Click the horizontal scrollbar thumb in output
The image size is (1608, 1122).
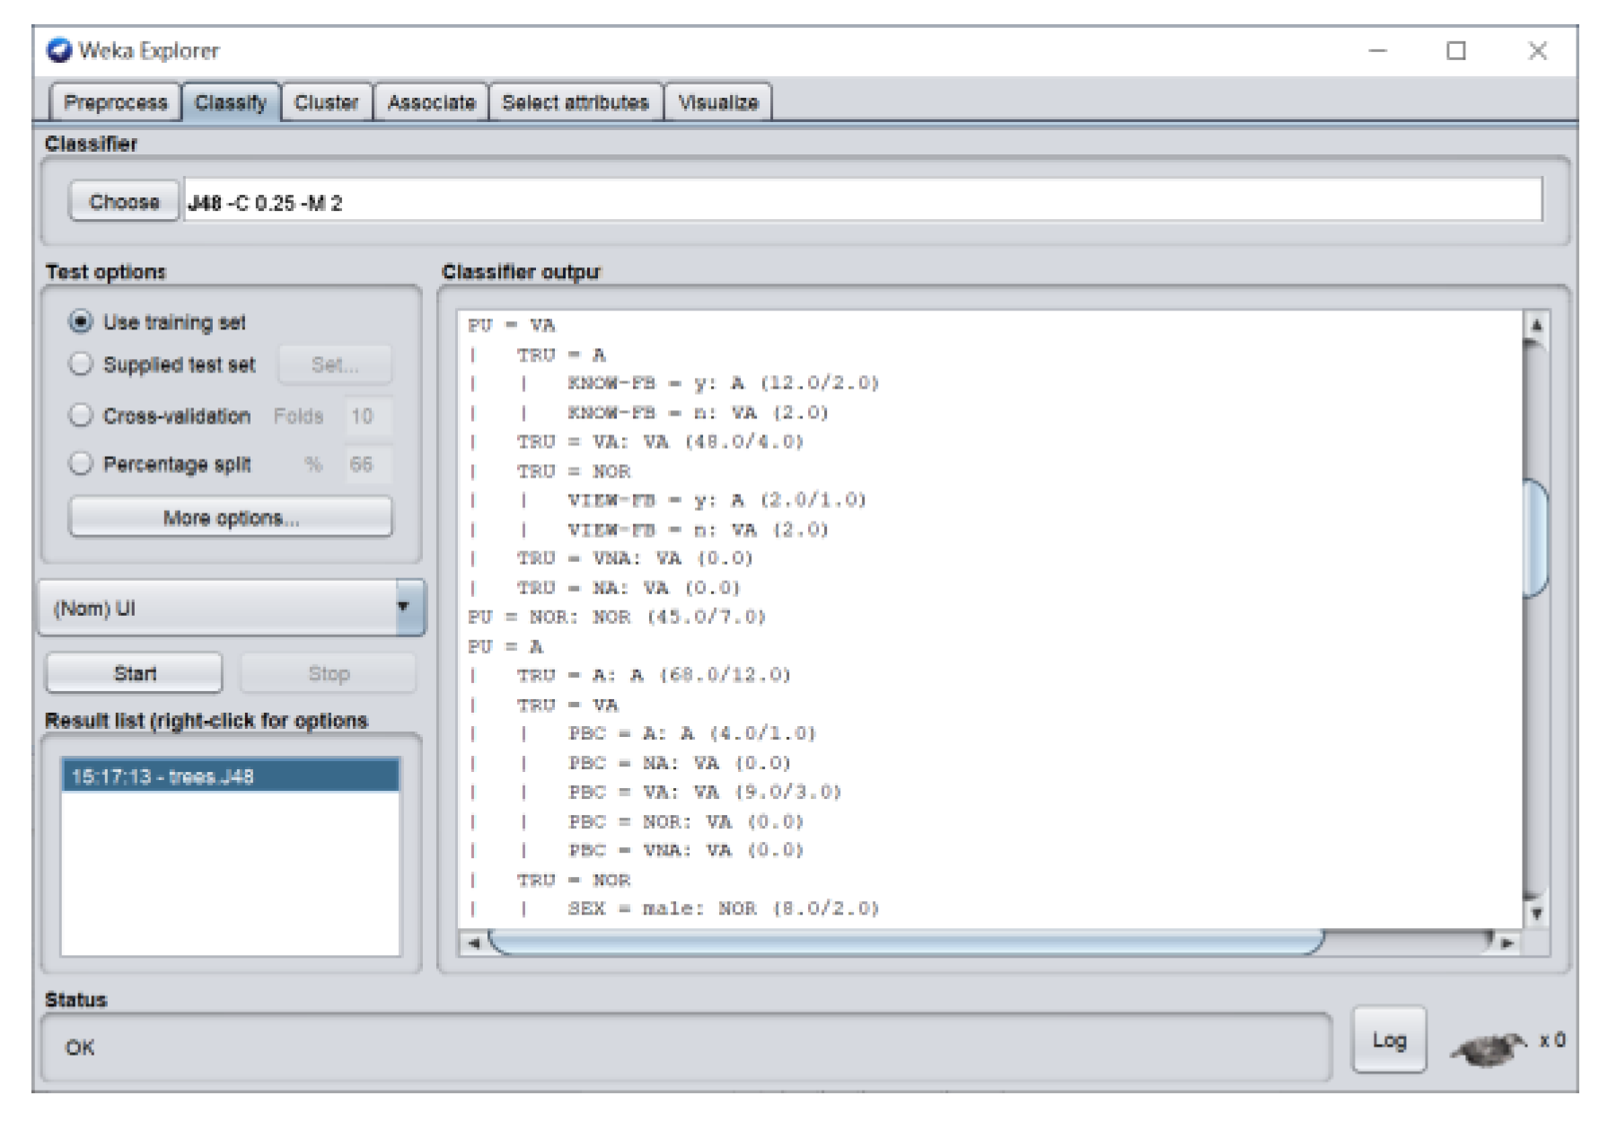click(905, 942)
